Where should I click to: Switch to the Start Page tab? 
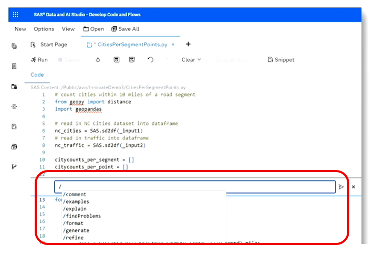click(x=49, y=45)
